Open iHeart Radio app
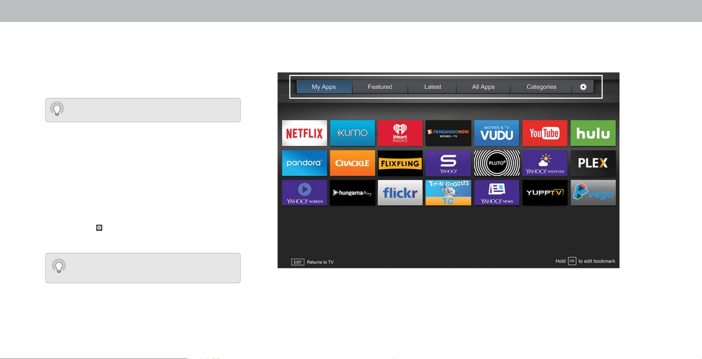702x359 pixels. [400, 133]
